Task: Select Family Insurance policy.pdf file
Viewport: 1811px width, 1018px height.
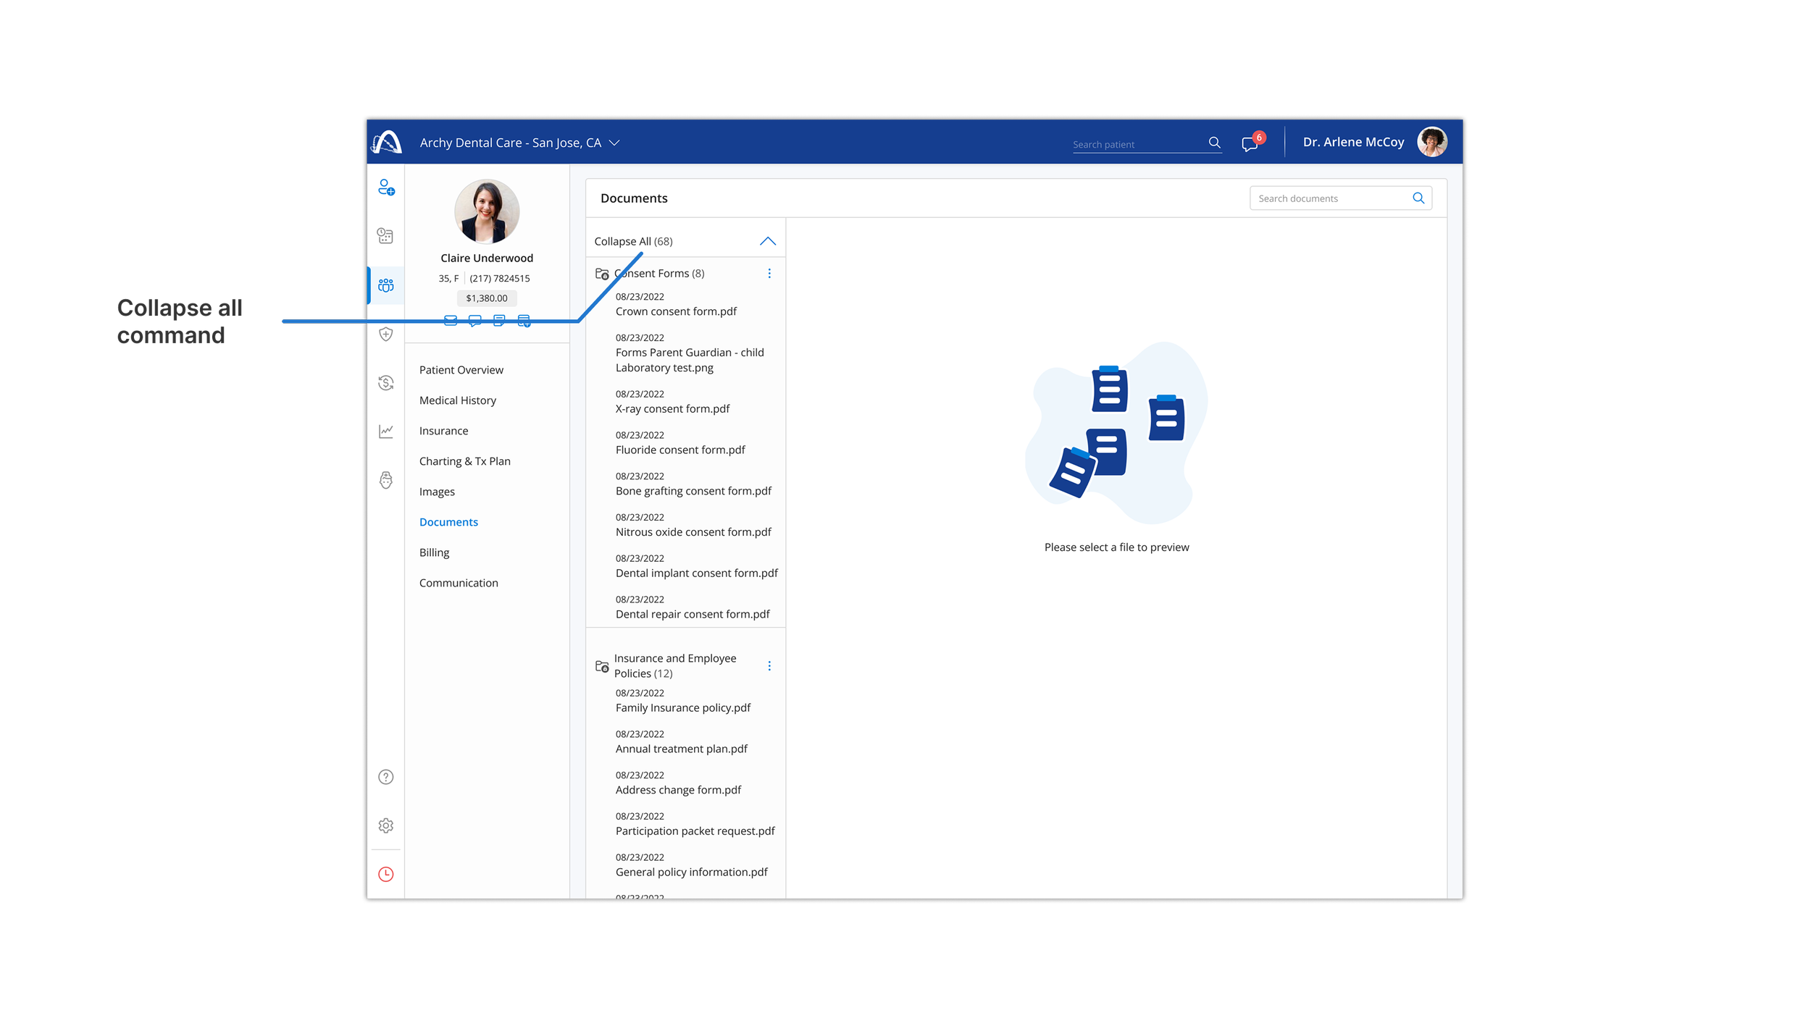Action: pos(682,708)
